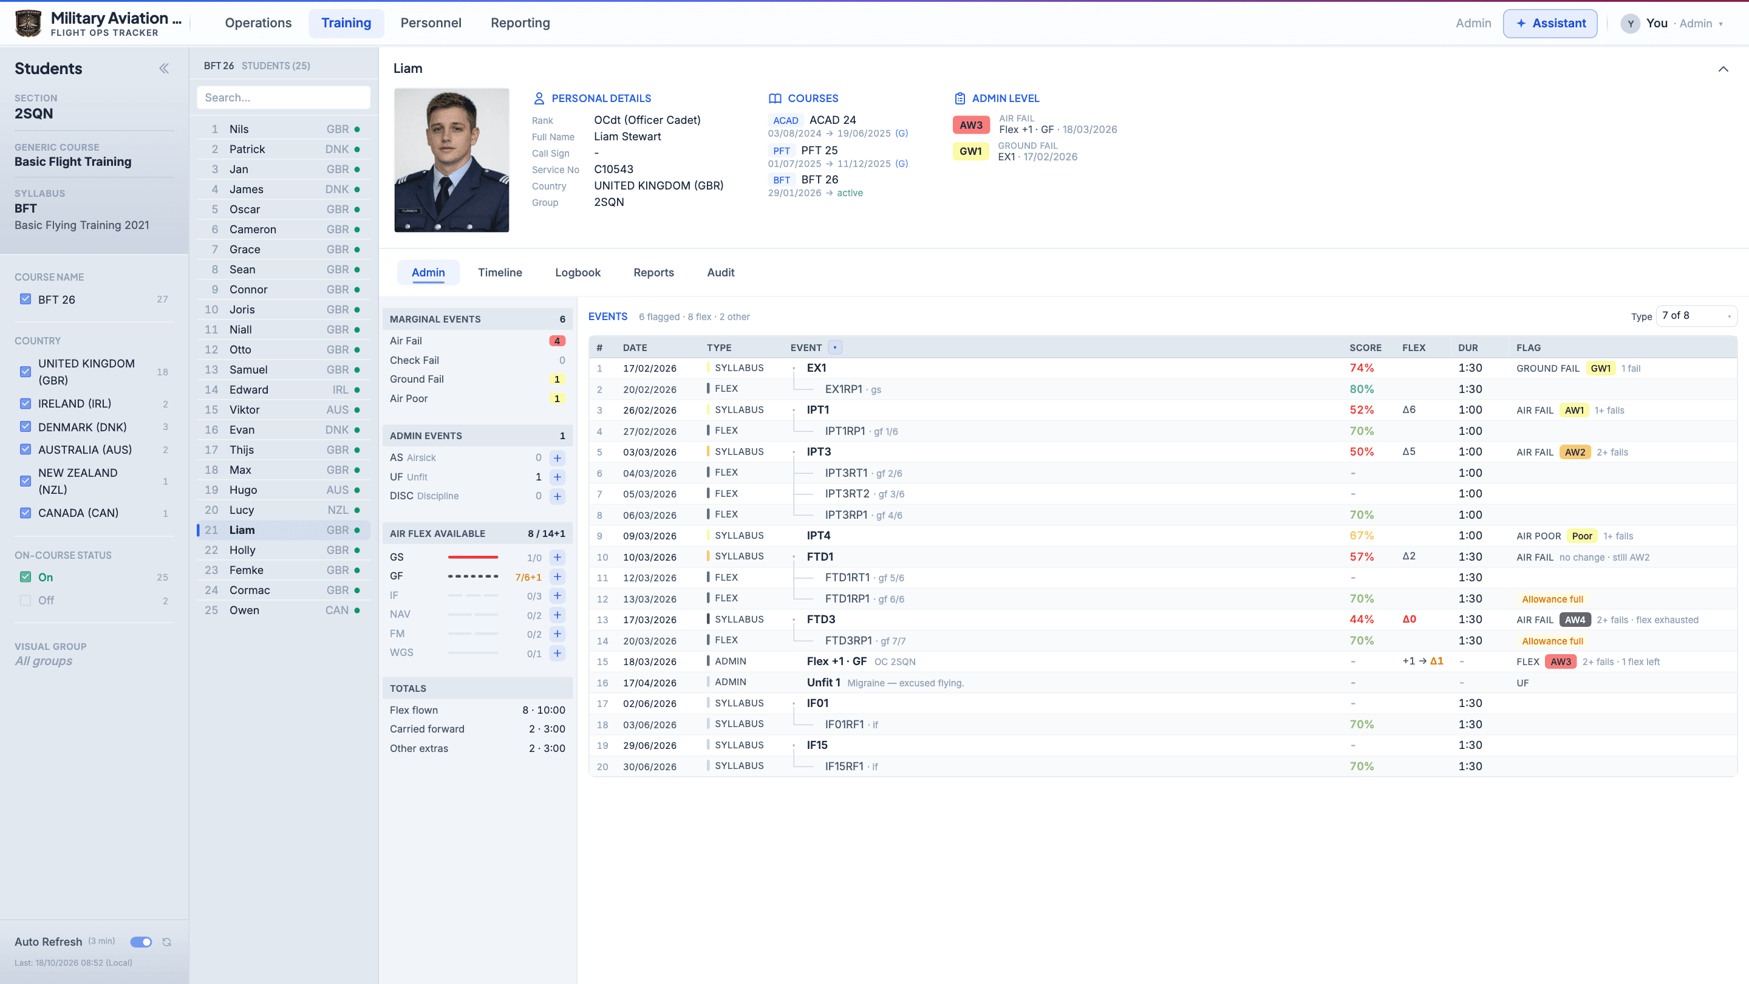Click the GS flex usage red bar

[472, 557]
